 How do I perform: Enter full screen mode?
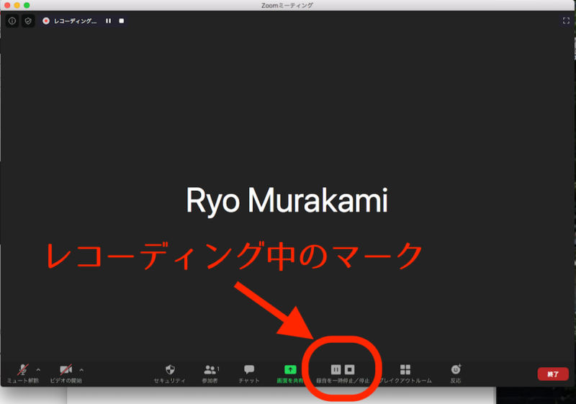(566, 21)
